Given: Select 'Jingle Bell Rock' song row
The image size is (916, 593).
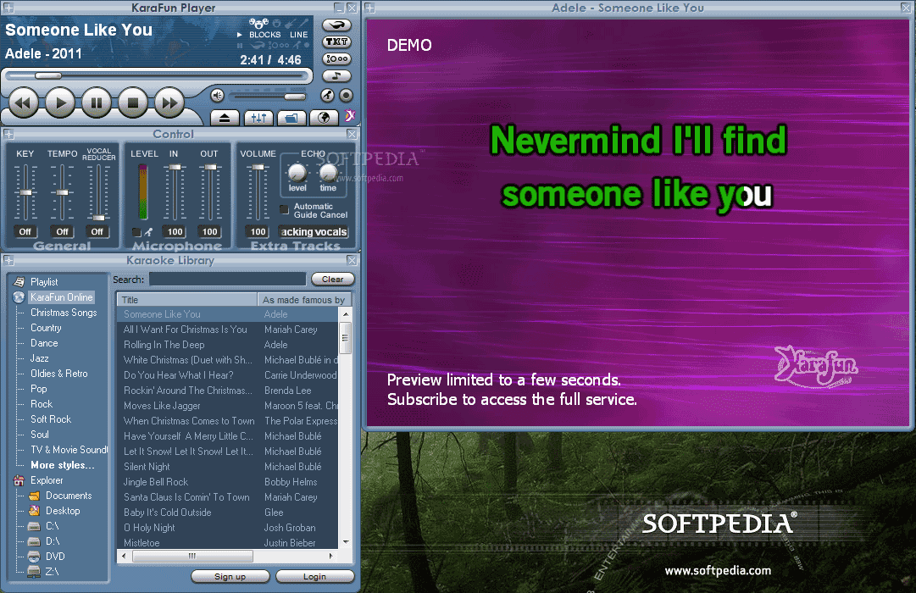Looking at the screenshot, I should coord(228,482).
